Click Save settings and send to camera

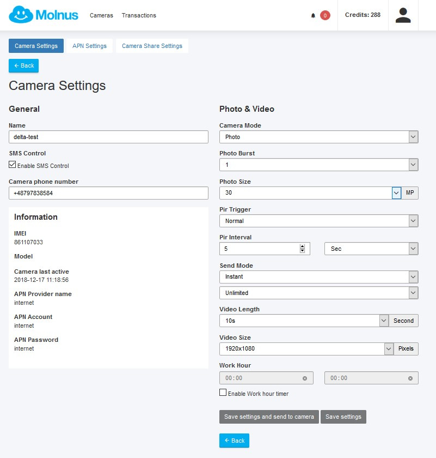tap(269, 417)
